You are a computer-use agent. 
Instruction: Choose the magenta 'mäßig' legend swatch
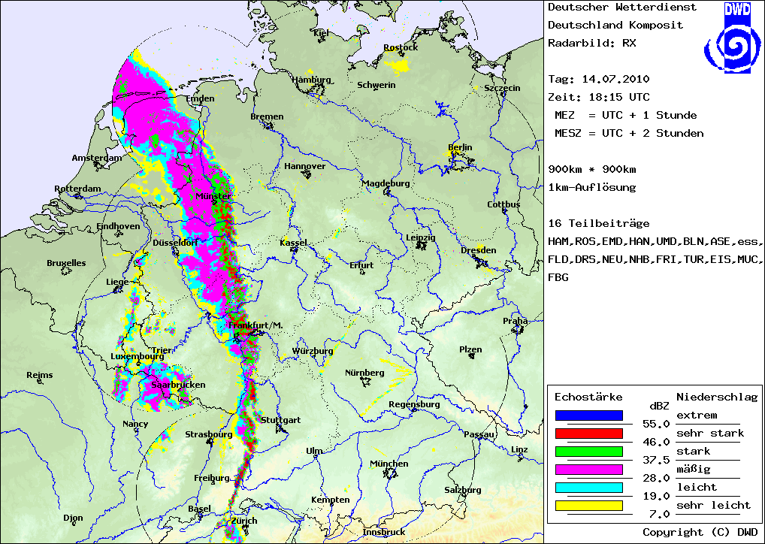(588, 470)
